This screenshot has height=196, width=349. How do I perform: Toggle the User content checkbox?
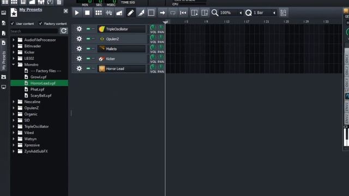tap(12, 23)
